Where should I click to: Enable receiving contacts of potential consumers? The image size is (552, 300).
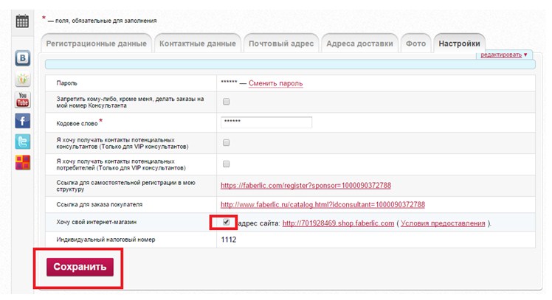click(x=227, y=164)
